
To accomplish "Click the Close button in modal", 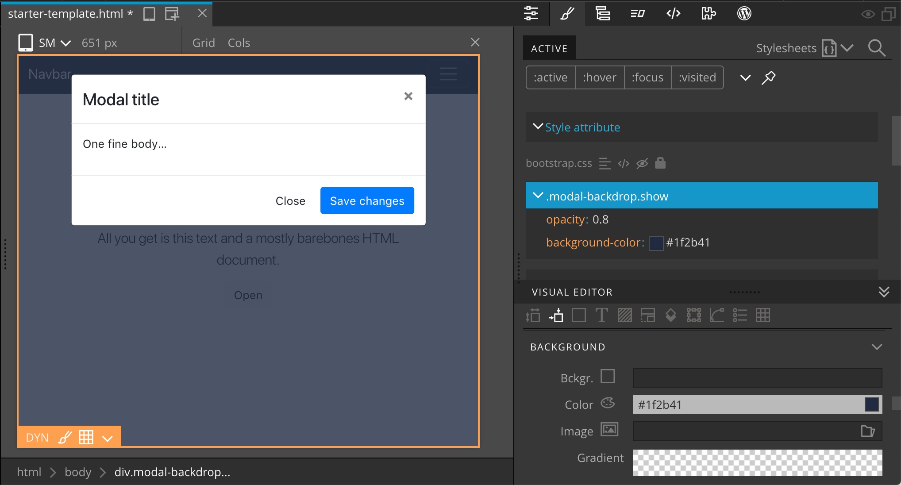I will click(x=290, y=201).
